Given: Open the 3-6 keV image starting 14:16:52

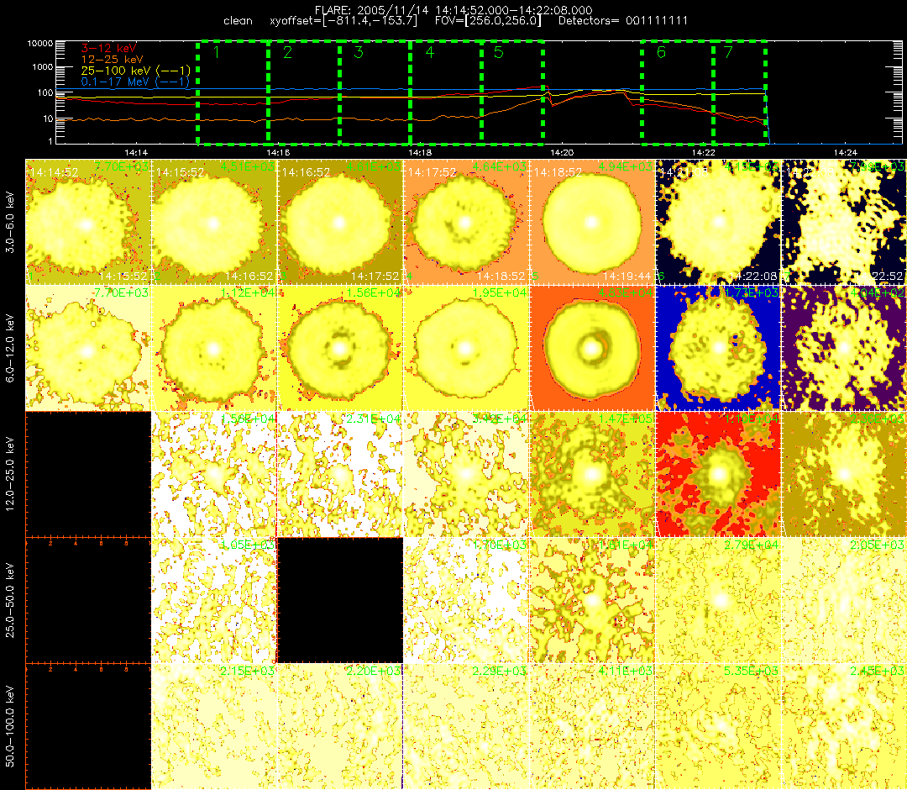Looking at the screenshot, I should click(x=340, y=222).
